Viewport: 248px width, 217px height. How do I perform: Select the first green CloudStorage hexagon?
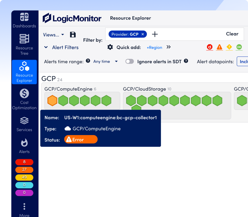[x=131, y=100]
